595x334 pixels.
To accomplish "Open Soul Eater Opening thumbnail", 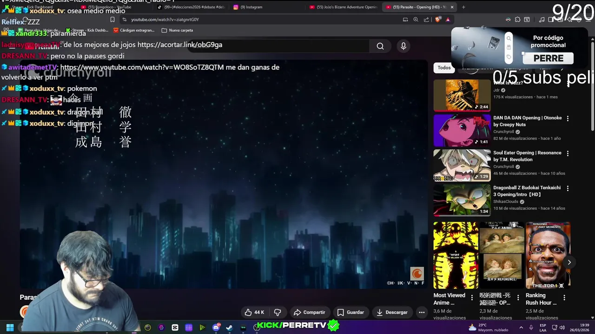I will [462, 165].
